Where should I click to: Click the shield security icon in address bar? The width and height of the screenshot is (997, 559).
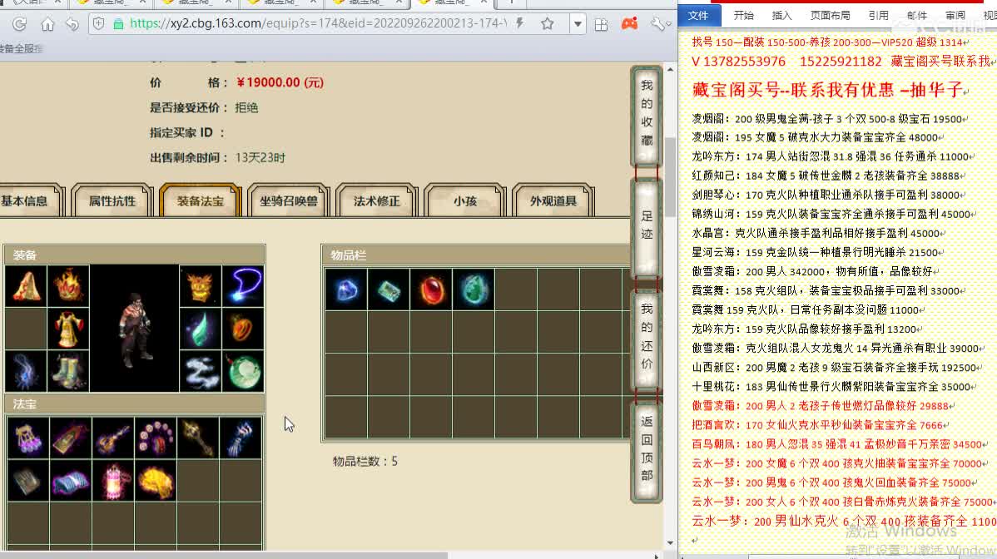pyautogui.click(x=98, y=23)
